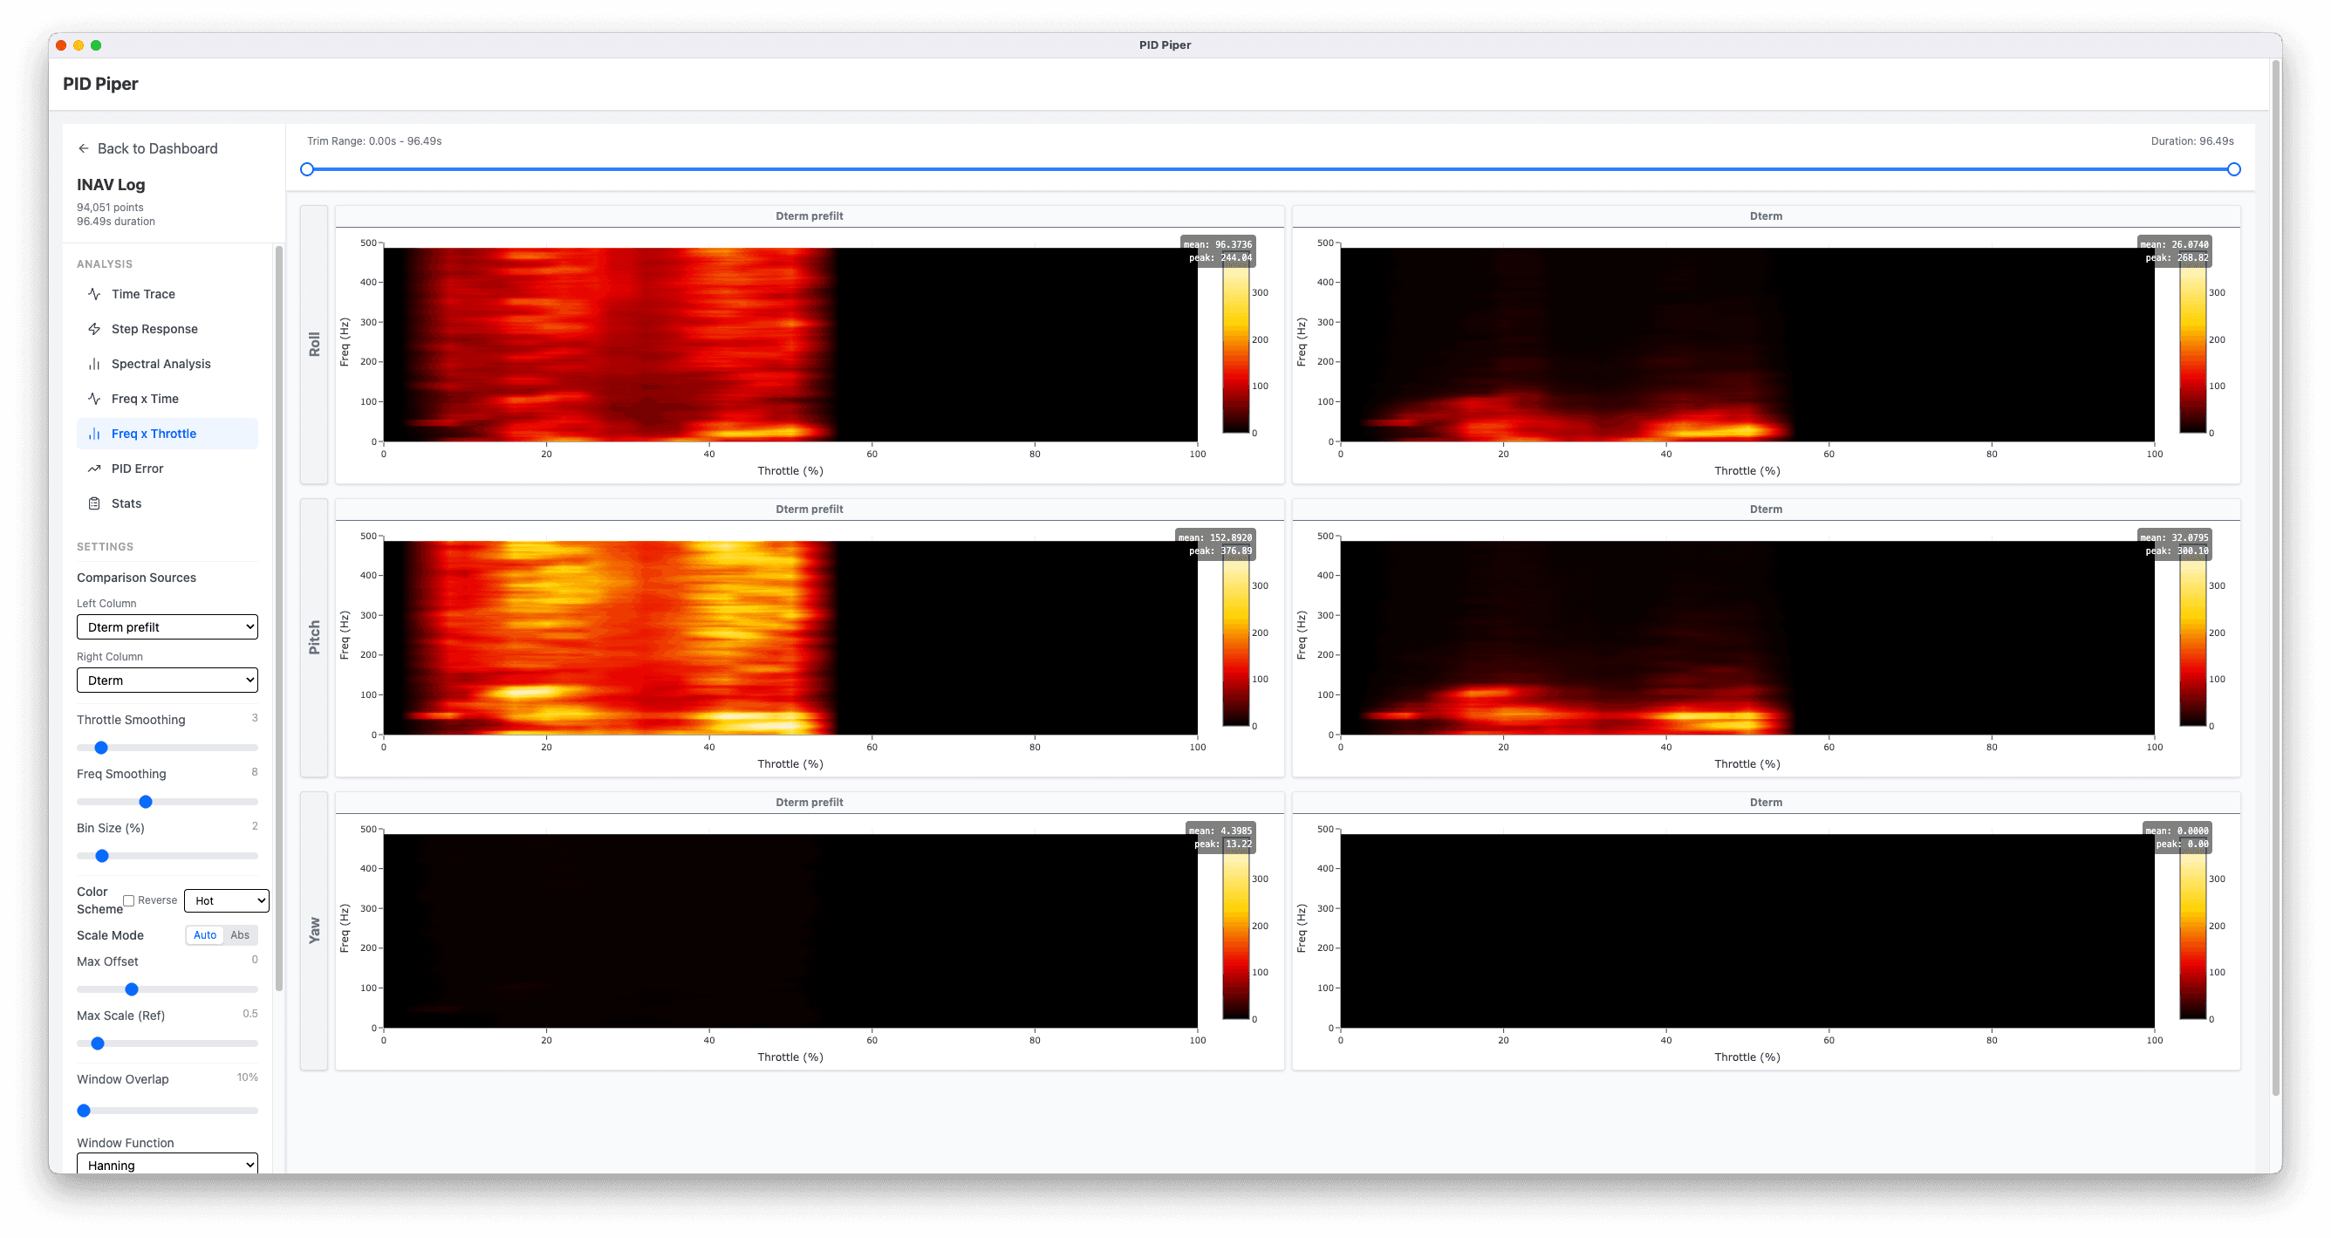
Task: Switch Scale Mode to Abs
Action: pyautogui.click(x=240, y=935)
